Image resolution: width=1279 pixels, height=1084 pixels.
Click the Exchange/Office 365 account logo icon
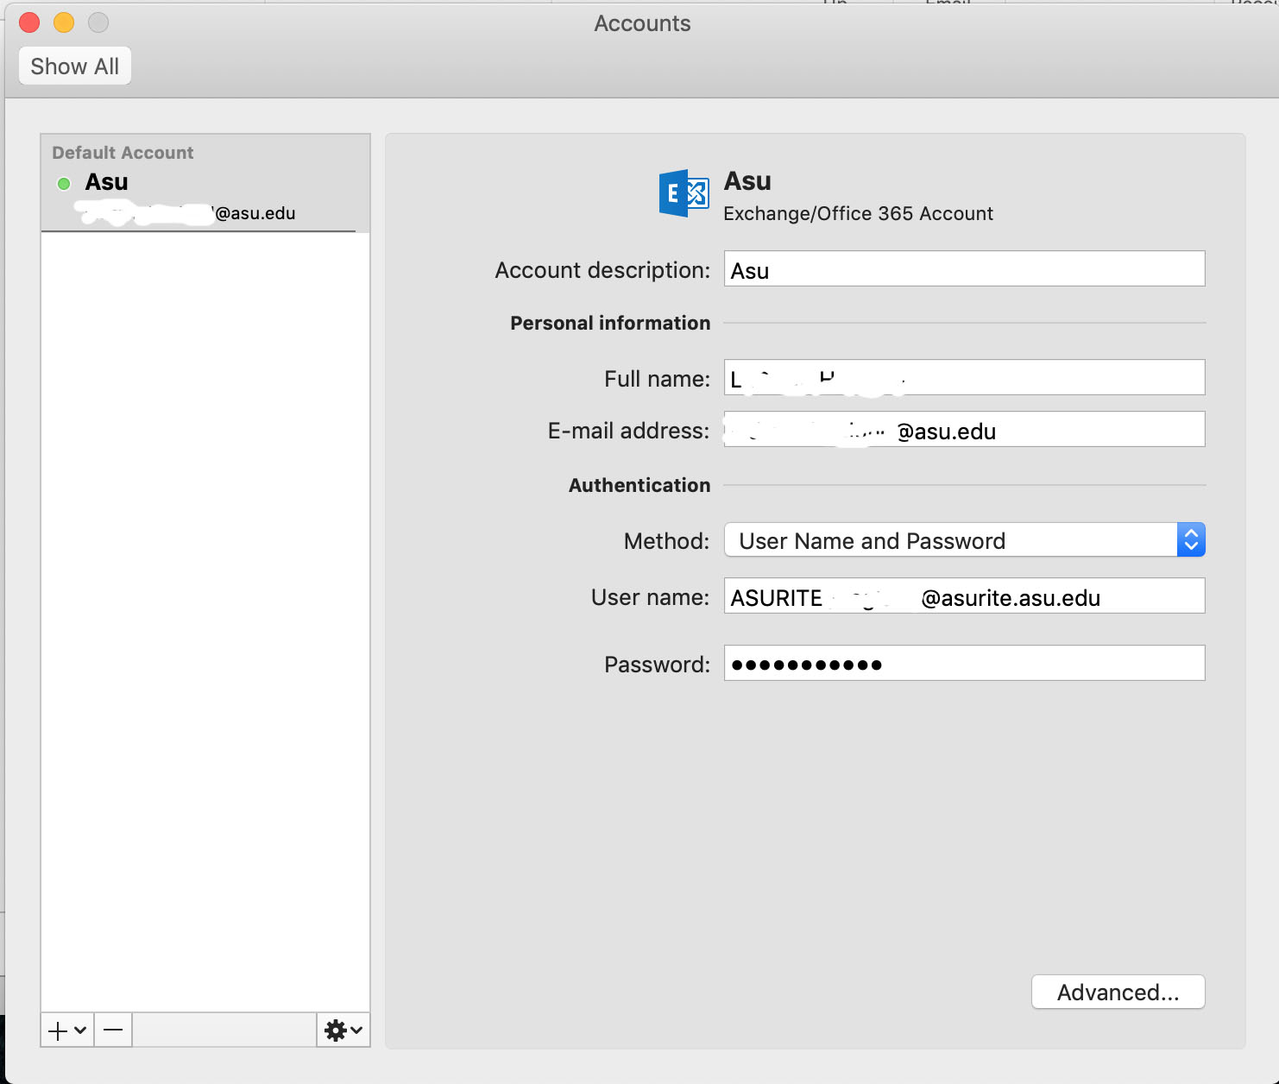(x=683, y=193)
